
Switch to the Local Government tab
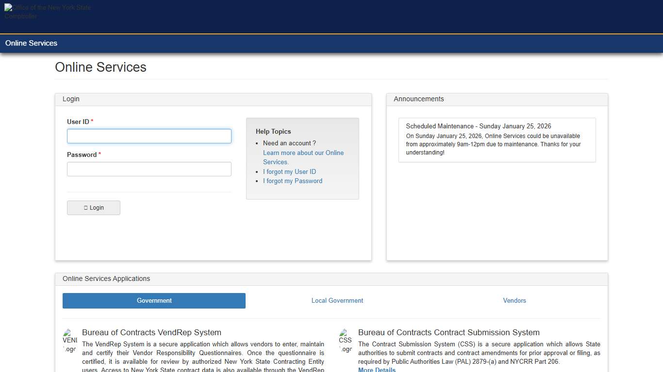click(337, 300)
